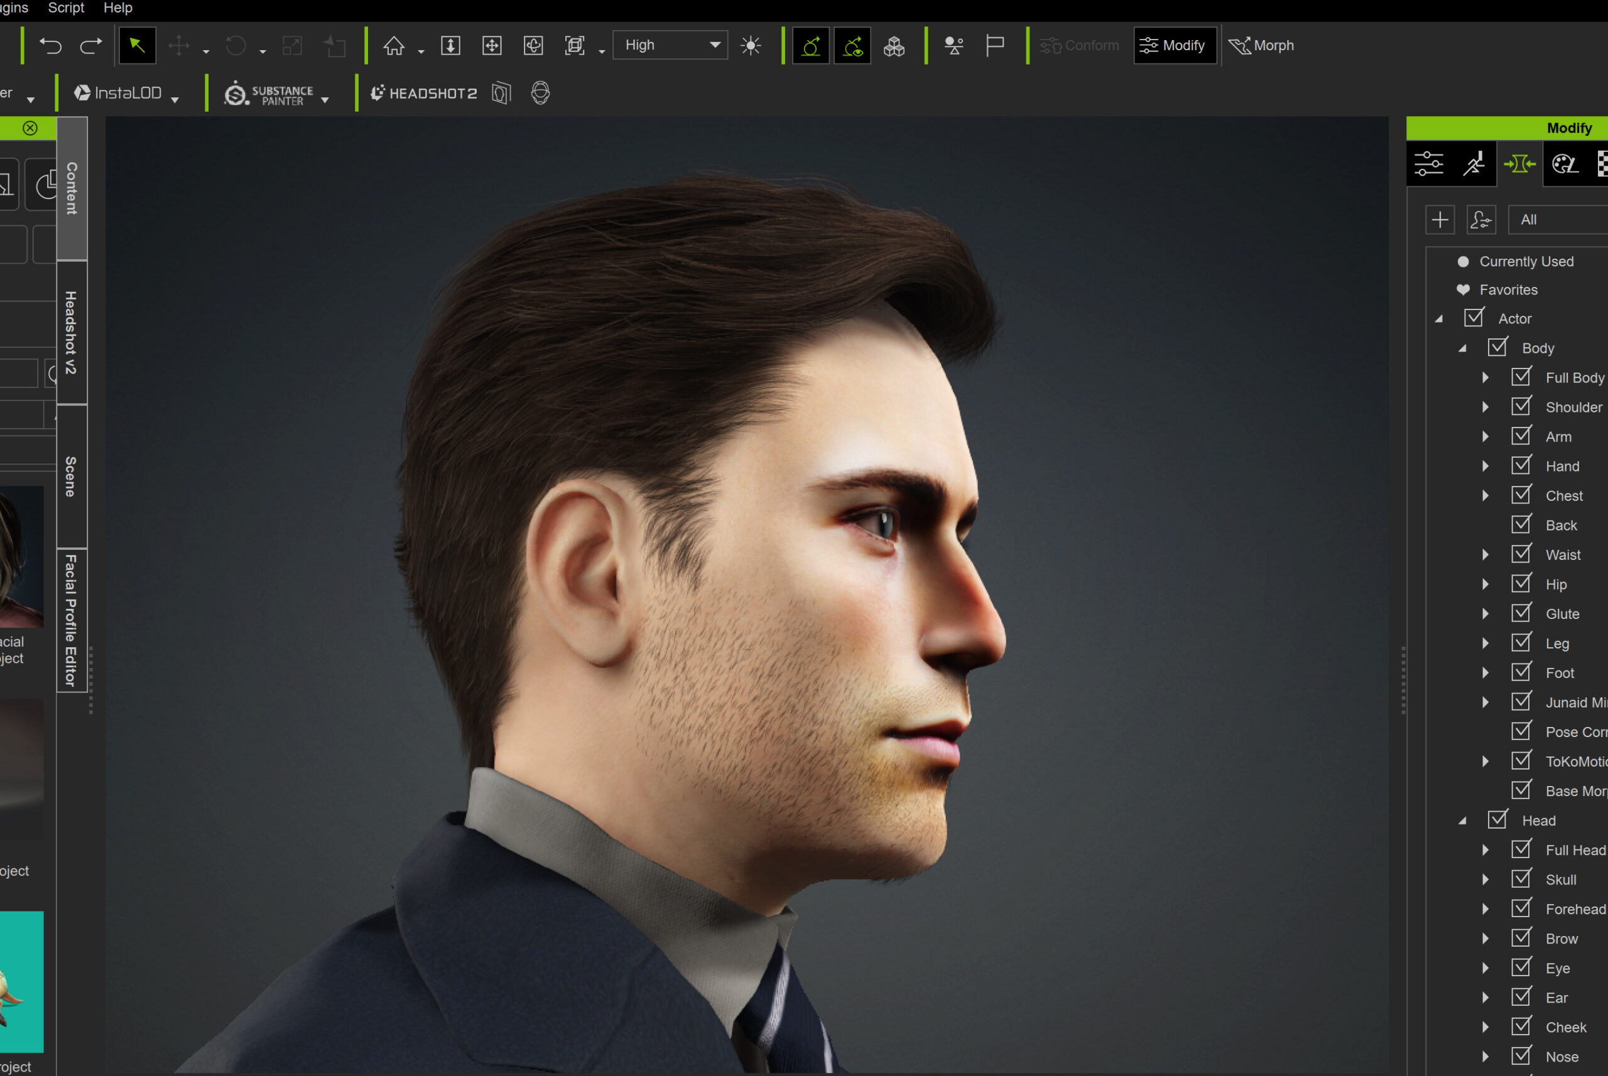Click the Headshot 2 plugin button

coord(423,94)
